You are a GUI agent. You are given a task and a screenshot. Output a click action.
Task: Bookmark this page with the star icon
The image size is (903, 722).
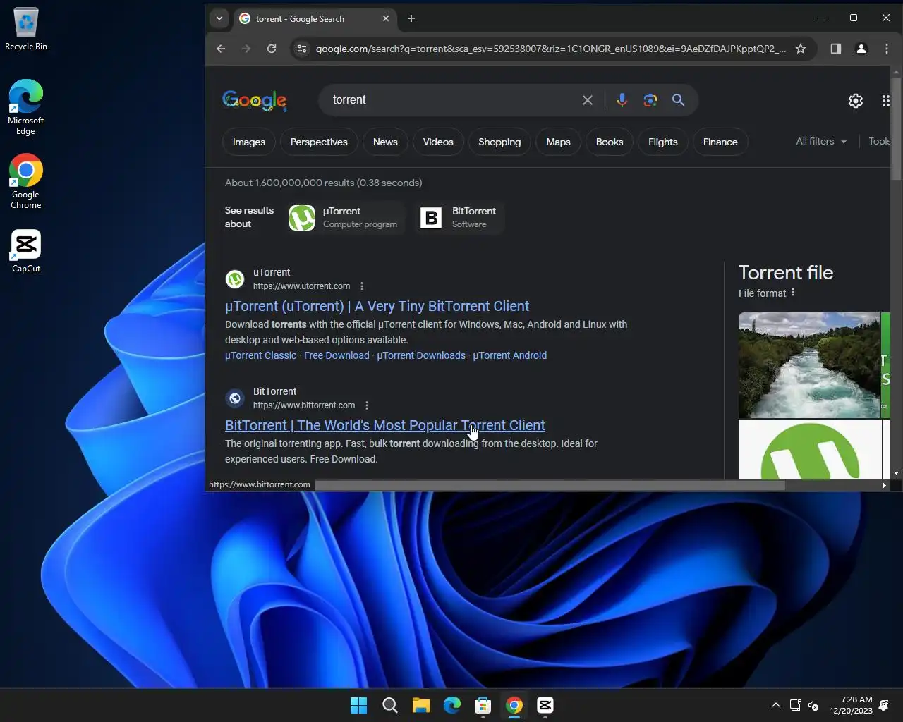click(x=801, y=49)
